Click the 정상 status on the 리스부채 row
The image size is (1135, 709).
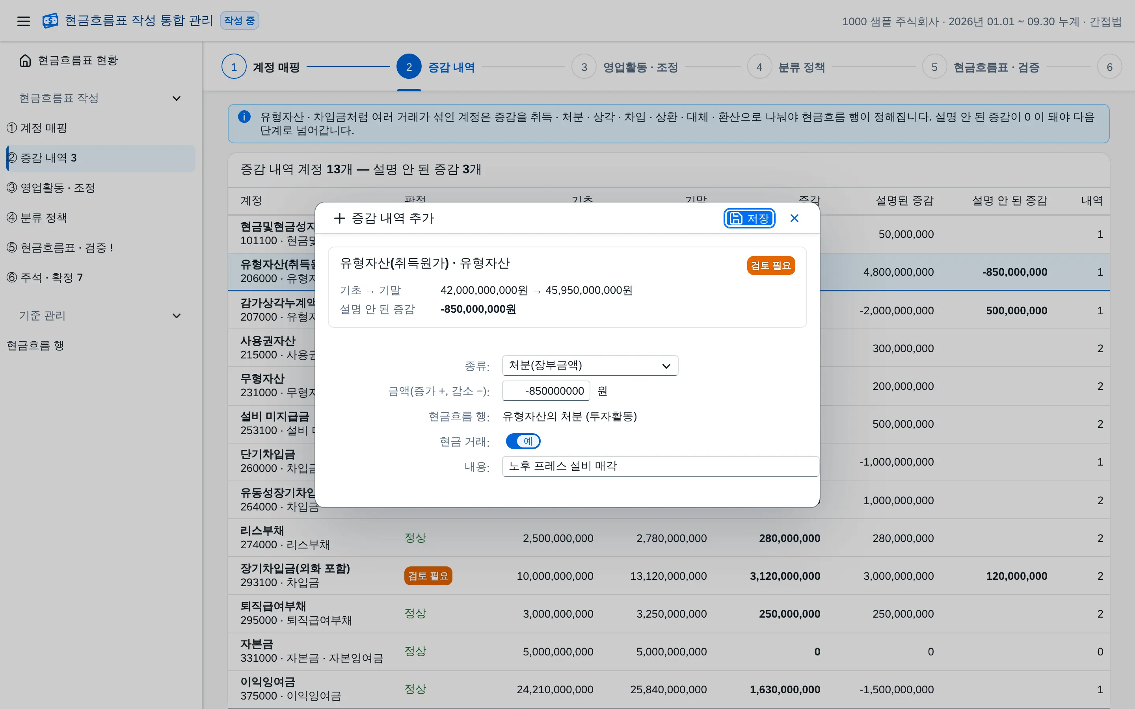point(415,538)
